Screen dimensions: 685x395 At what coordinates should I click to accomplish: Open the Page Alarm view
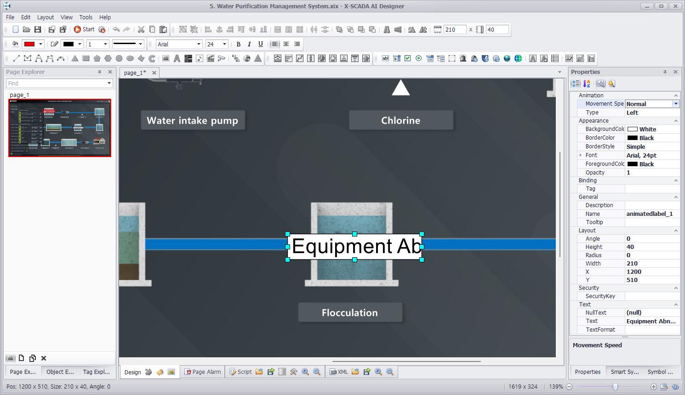point(203,372)
